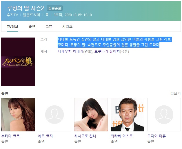Image resolution: width=182 pixels, height=149 pixels.
Task: Click 오자와 마쥬 placeholder avatar icon
Action: click(164, 115)
